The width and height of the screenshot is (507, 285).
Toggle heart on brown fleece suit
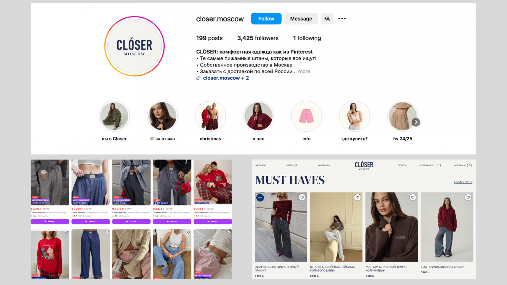[x=413, y=197]
